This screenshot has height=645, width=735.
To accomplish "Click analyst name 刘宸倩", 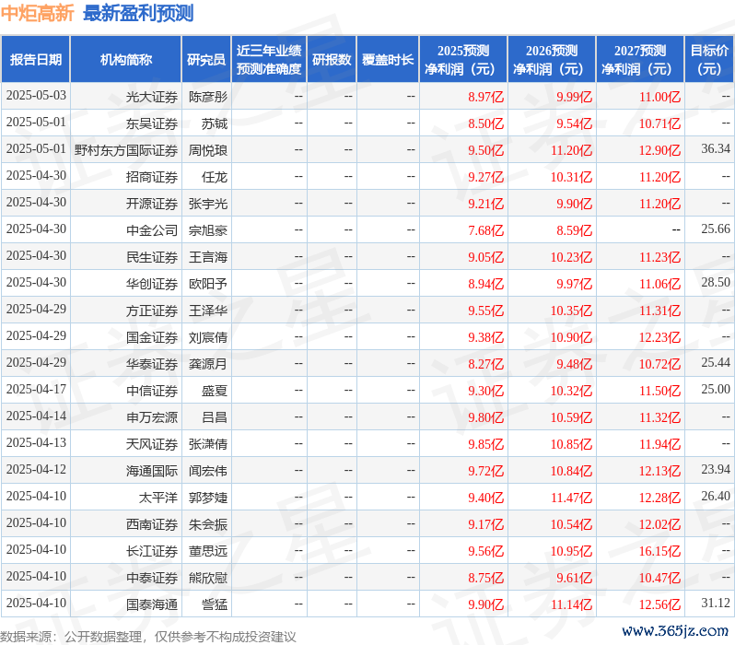I will pyautogui.click(x=207, y=338).
